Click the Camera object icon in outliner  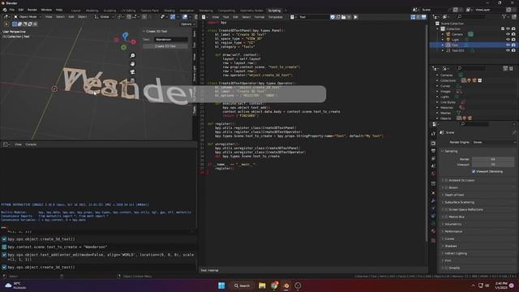(448, 34)
